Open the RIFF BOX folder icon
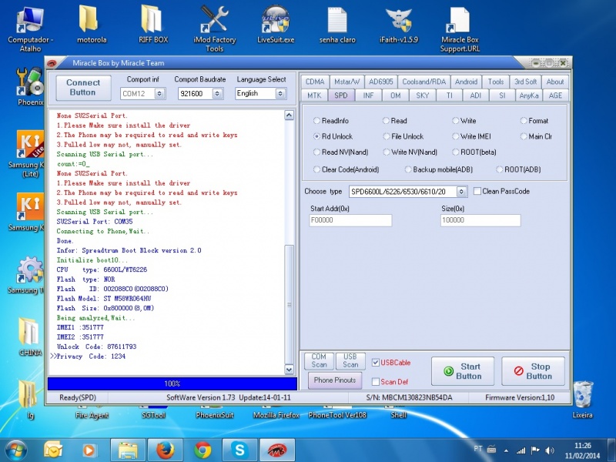Screen dimensions: 616x462 [153, 25]
